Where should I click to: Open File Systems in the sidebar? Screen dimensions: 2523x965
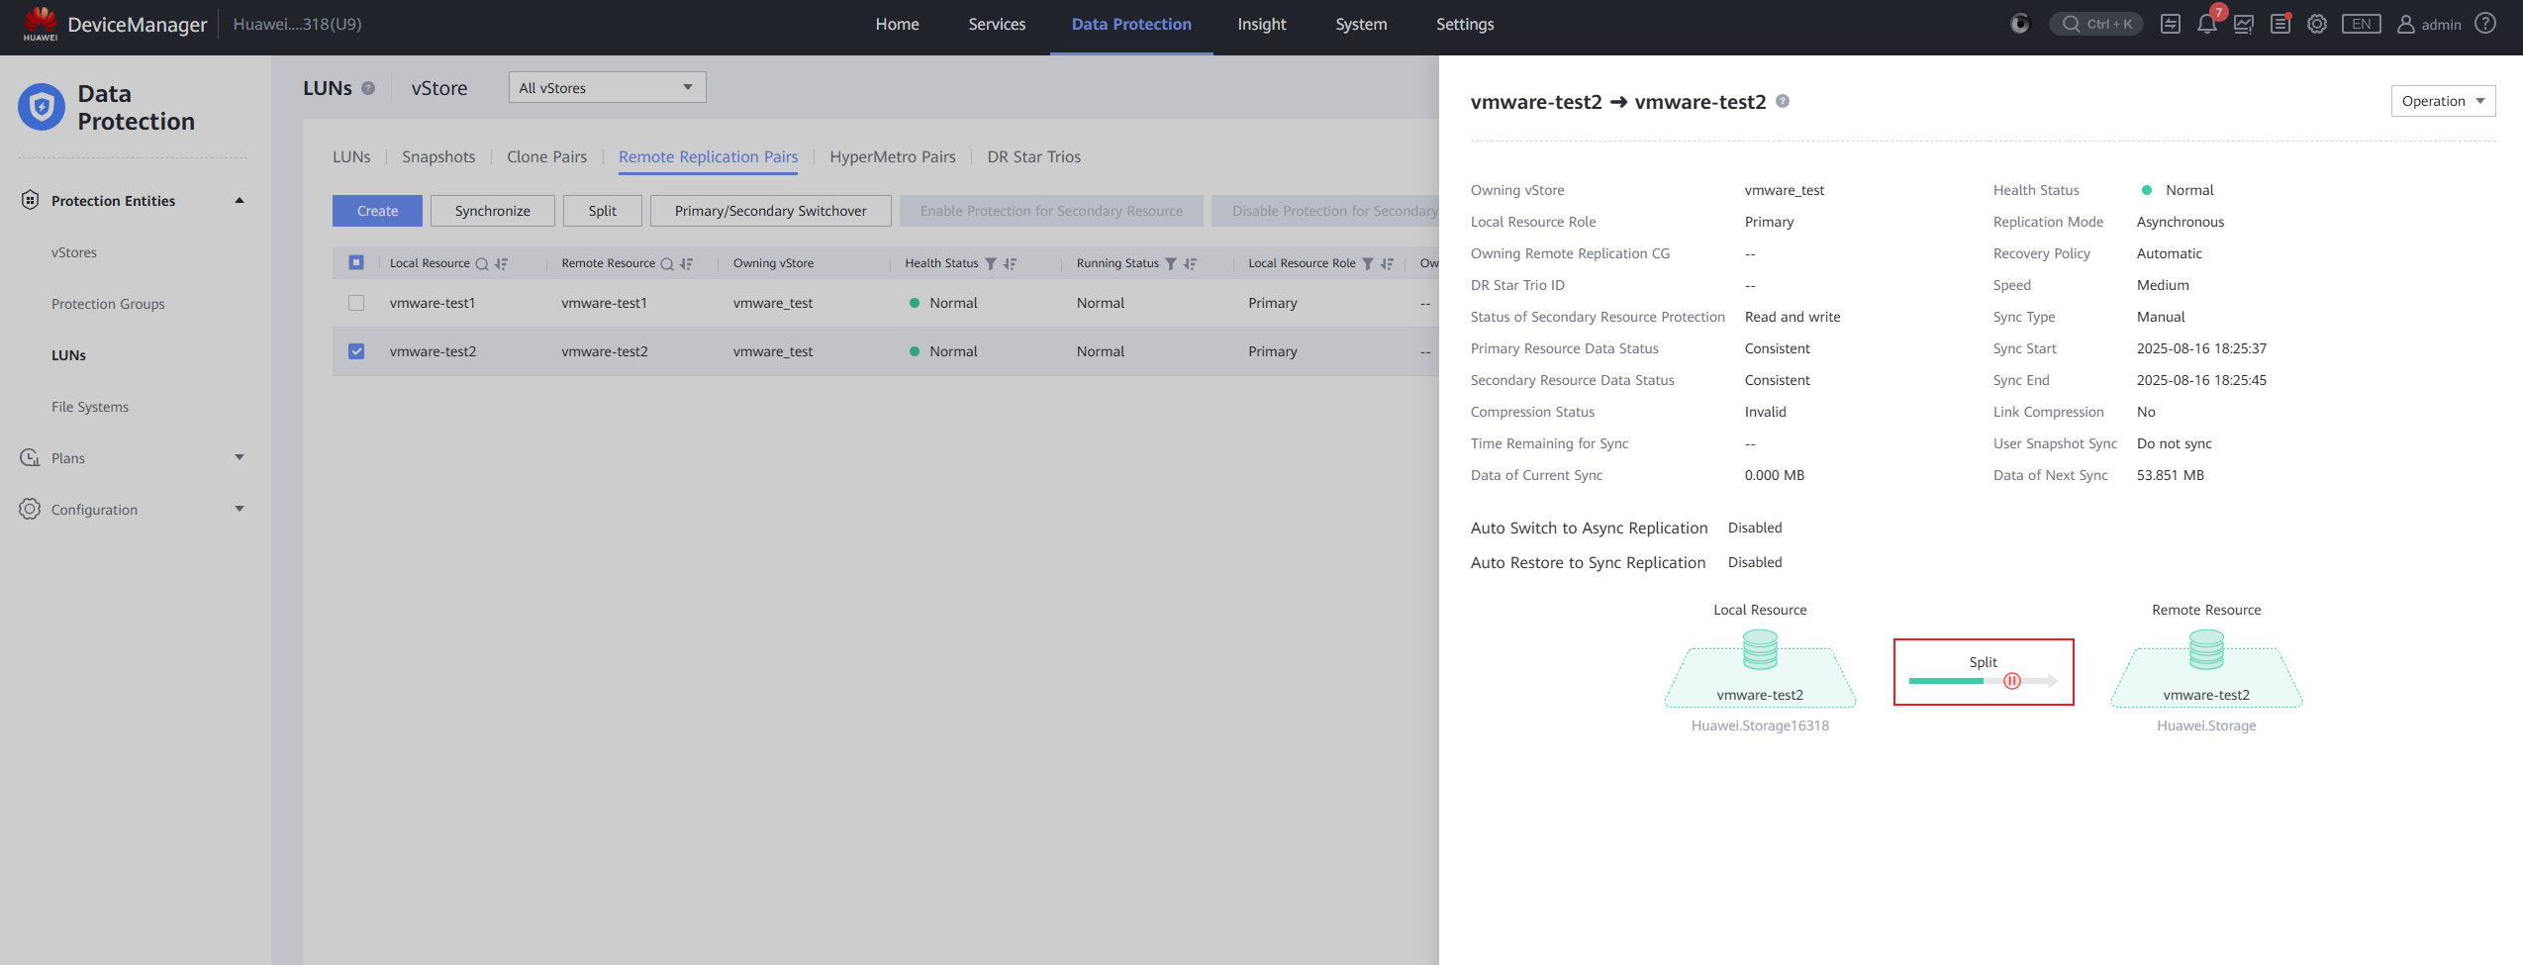click(90, 407)
